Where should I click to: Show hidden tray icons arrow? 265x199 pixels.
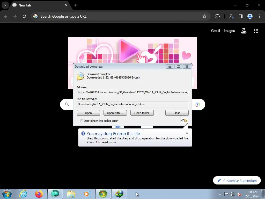coord(220,194)
